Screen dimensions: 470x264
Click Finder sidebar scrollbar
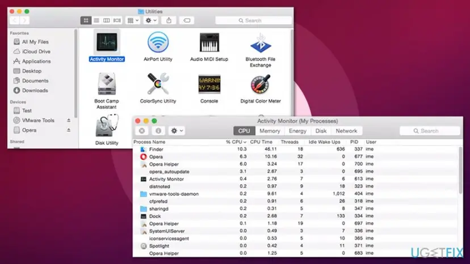75,73
